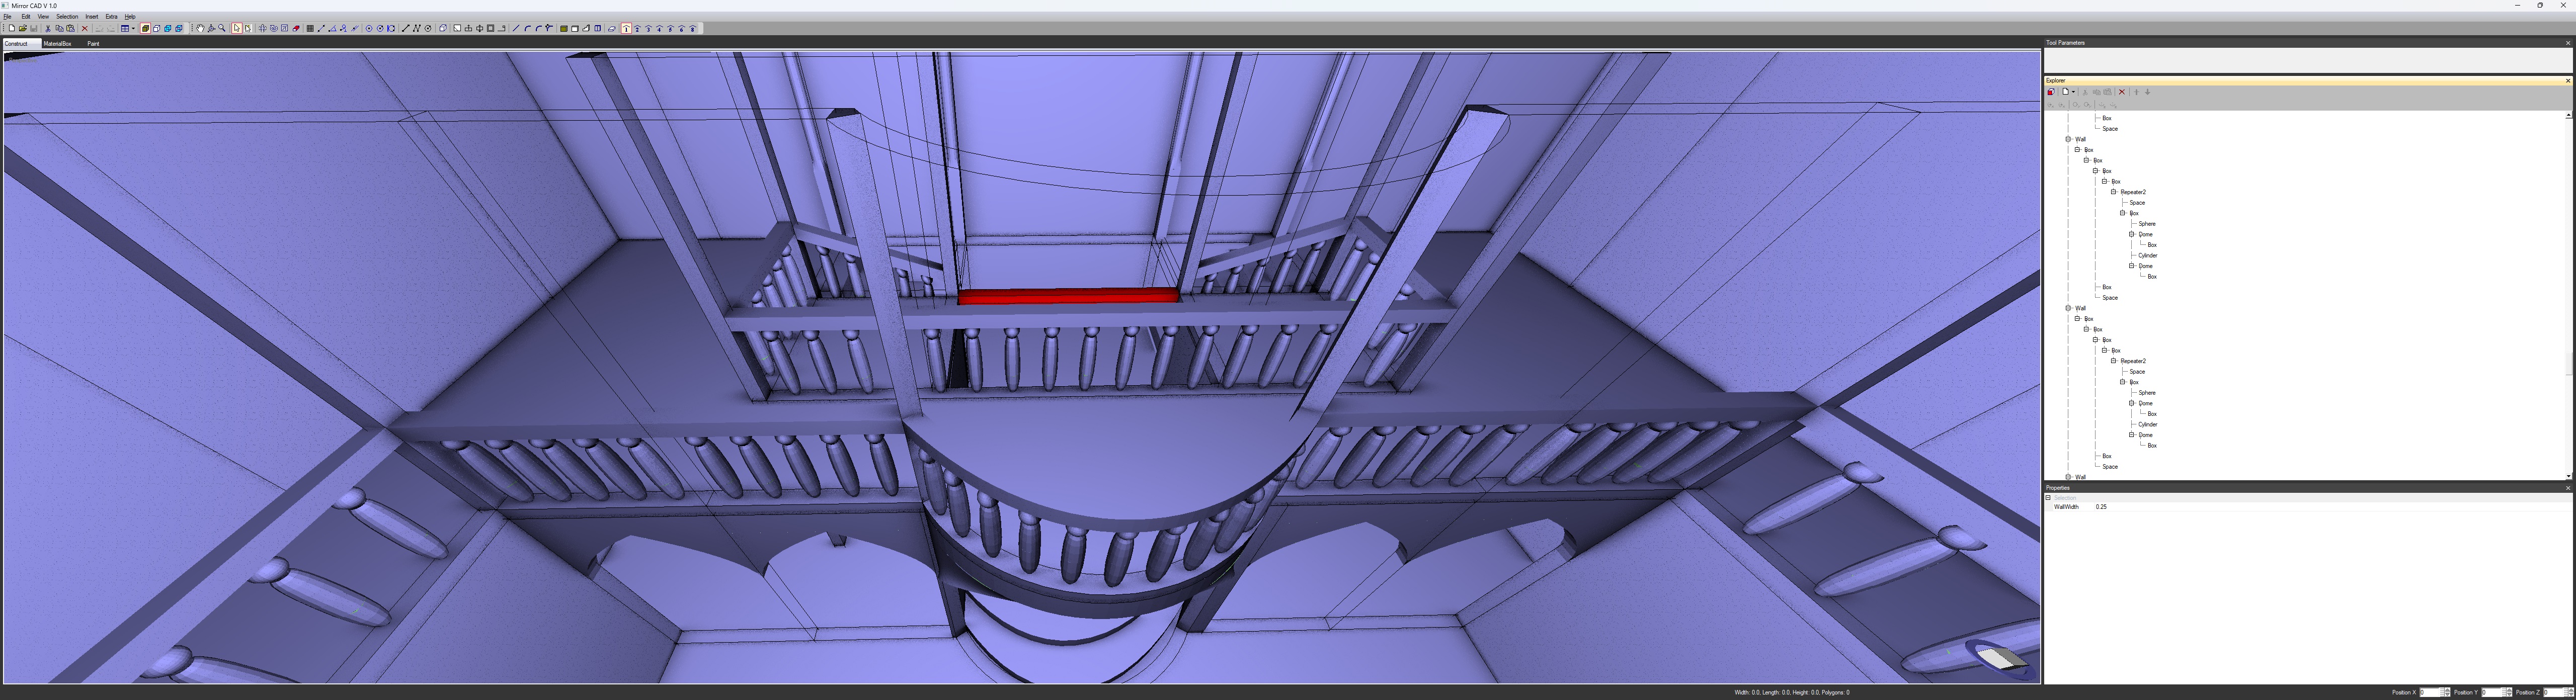Viewport: 2576px width, 700px height.
Task: Click the scissors cut icon in main toolbar
Action: pos(48,28)
